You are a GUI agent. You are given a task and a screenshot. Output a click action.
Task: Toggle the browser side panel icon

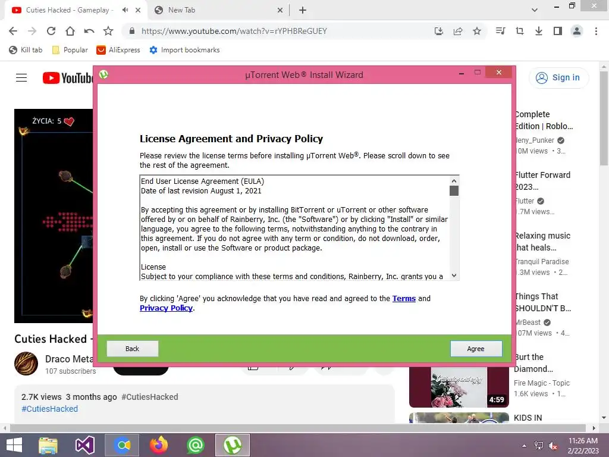(x=558, y=31)
